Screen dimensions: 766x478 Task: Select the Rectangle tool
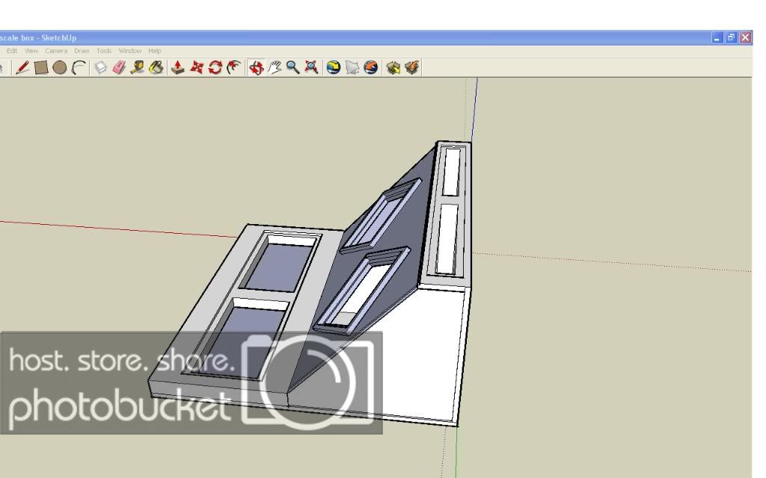[41, 67]
